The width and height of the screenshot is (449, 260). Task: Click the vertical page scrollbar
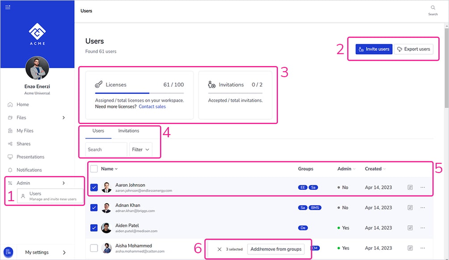click(446, 68)
